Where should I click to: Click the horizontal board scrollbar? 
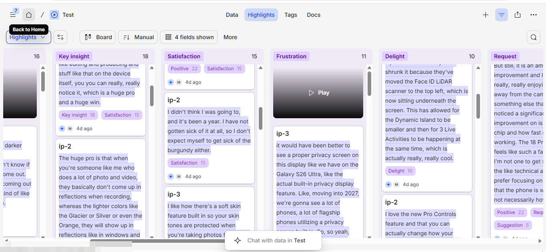tap(158, 241)
